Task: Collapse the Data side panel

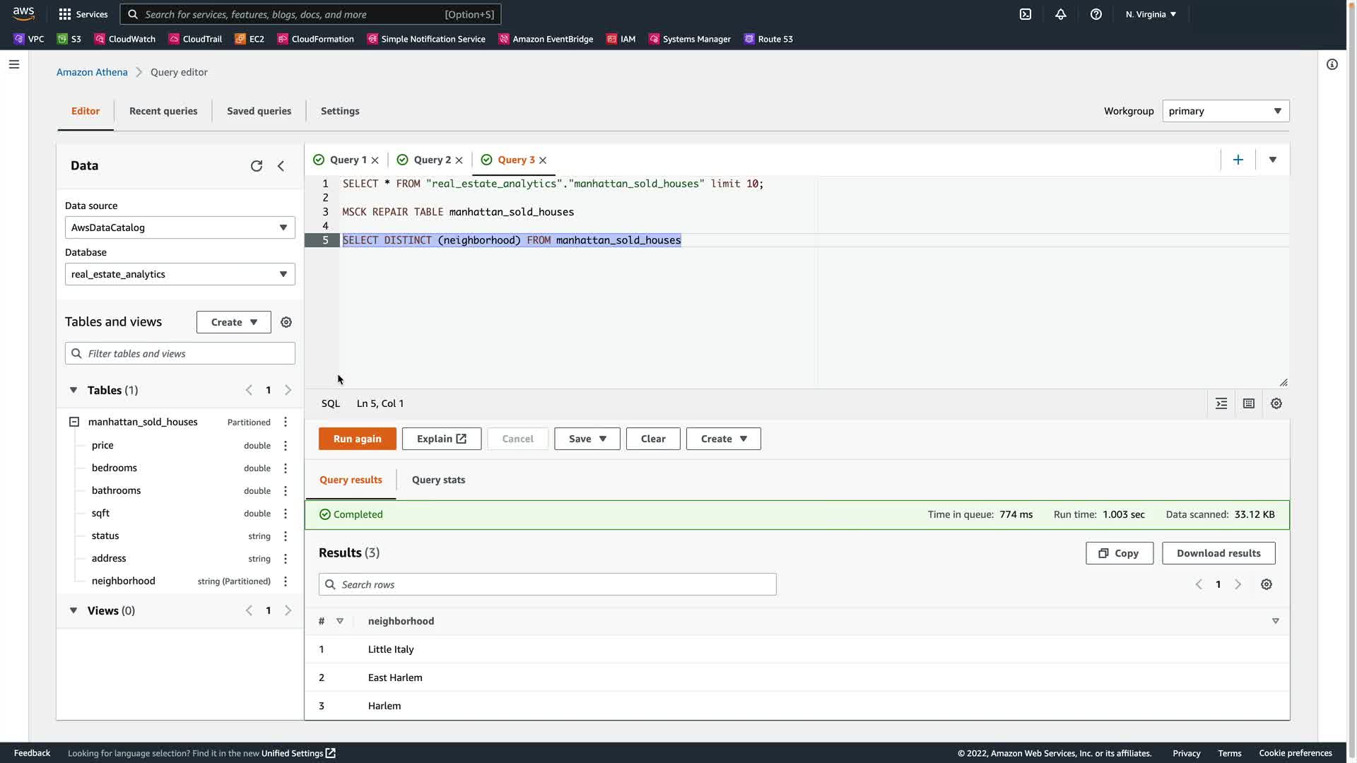Action: pyautogui.click(x=281, y=166)
